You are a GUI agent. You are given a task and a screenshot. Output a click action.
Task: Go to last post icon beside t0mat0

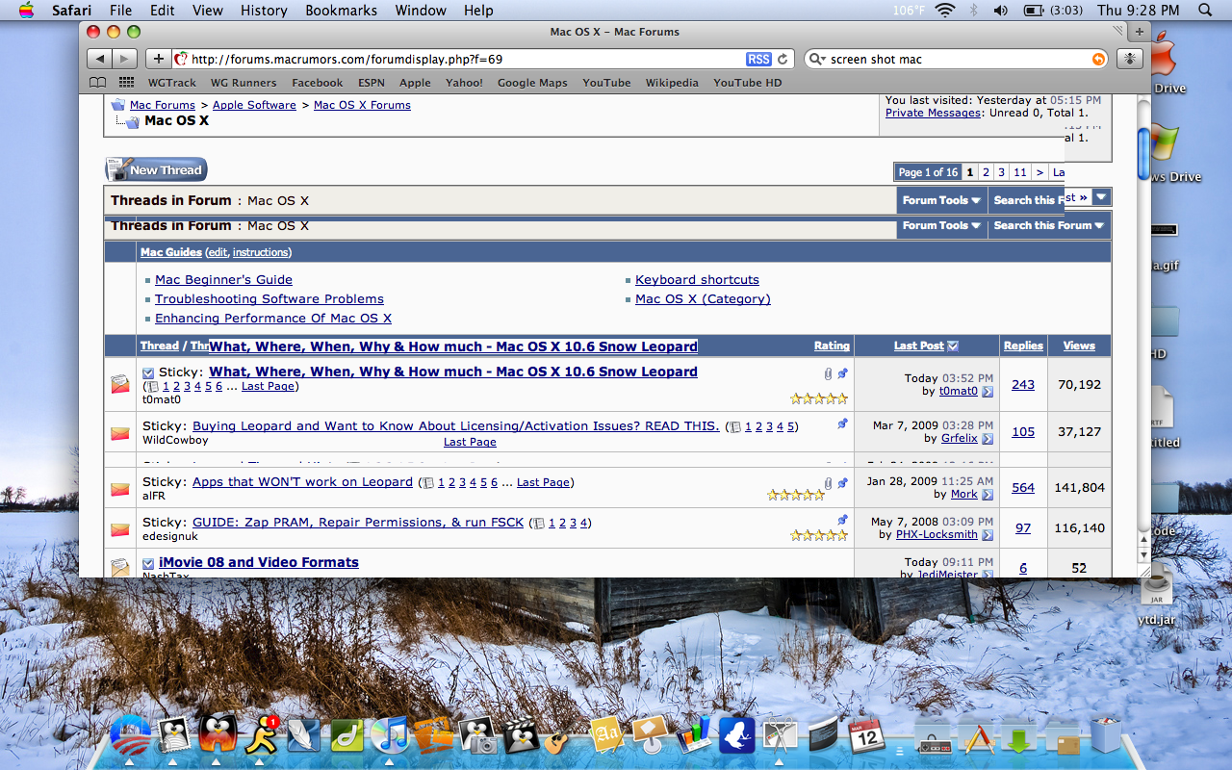coord(988,392)
